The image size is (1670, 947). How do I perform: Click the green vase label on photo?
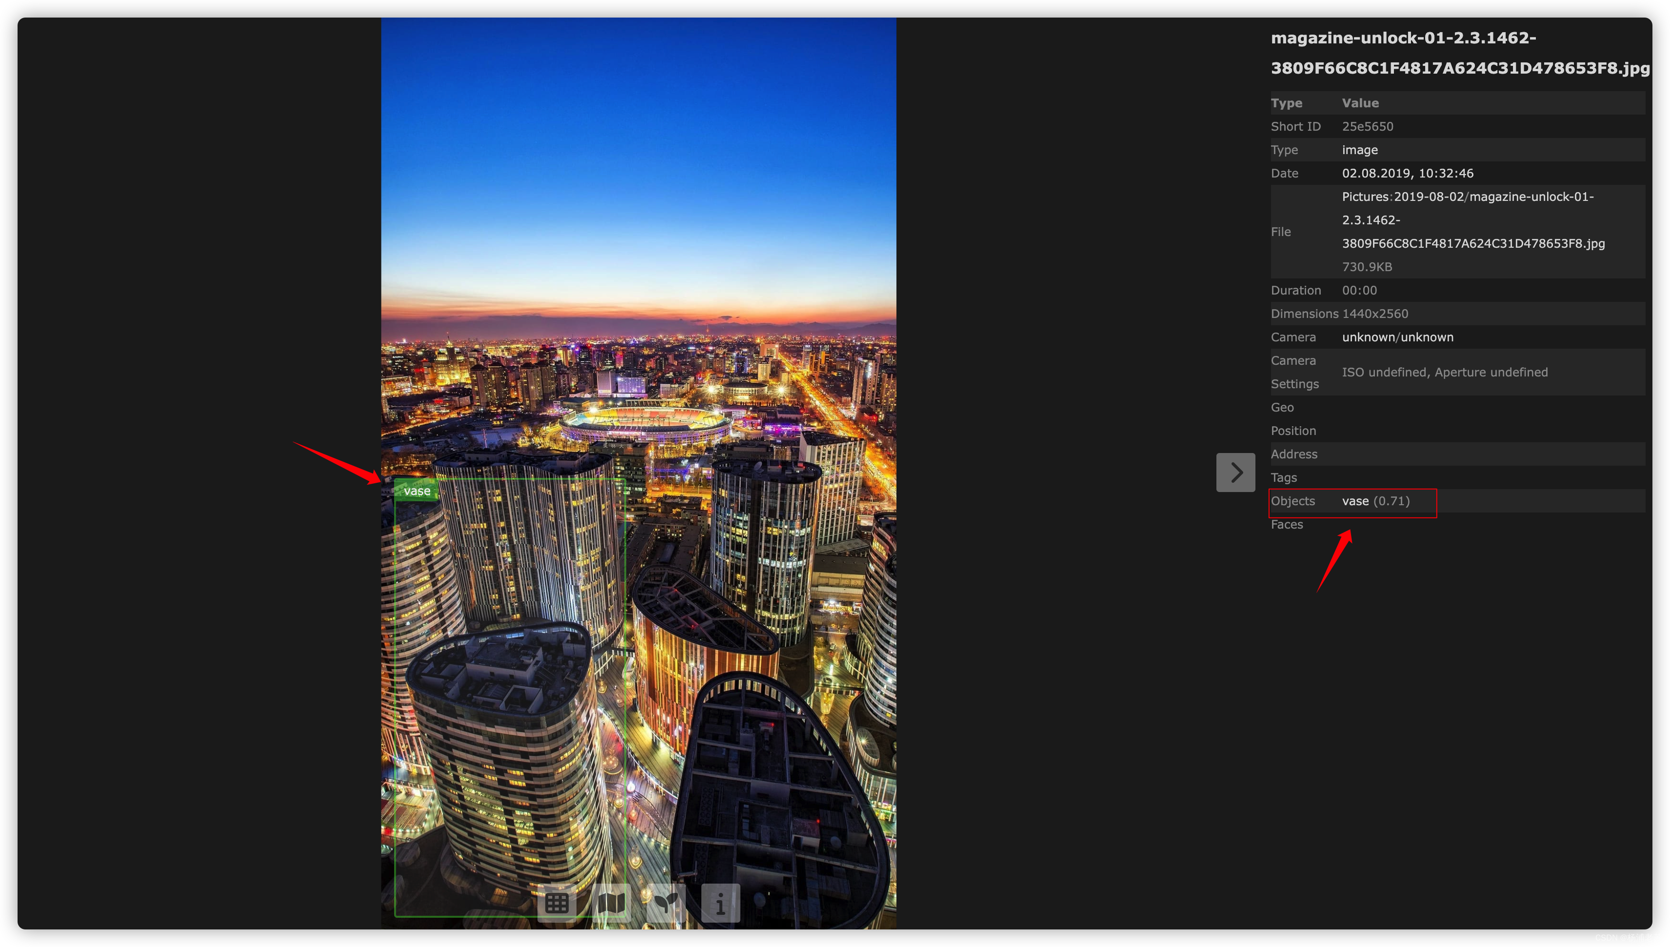417,491
